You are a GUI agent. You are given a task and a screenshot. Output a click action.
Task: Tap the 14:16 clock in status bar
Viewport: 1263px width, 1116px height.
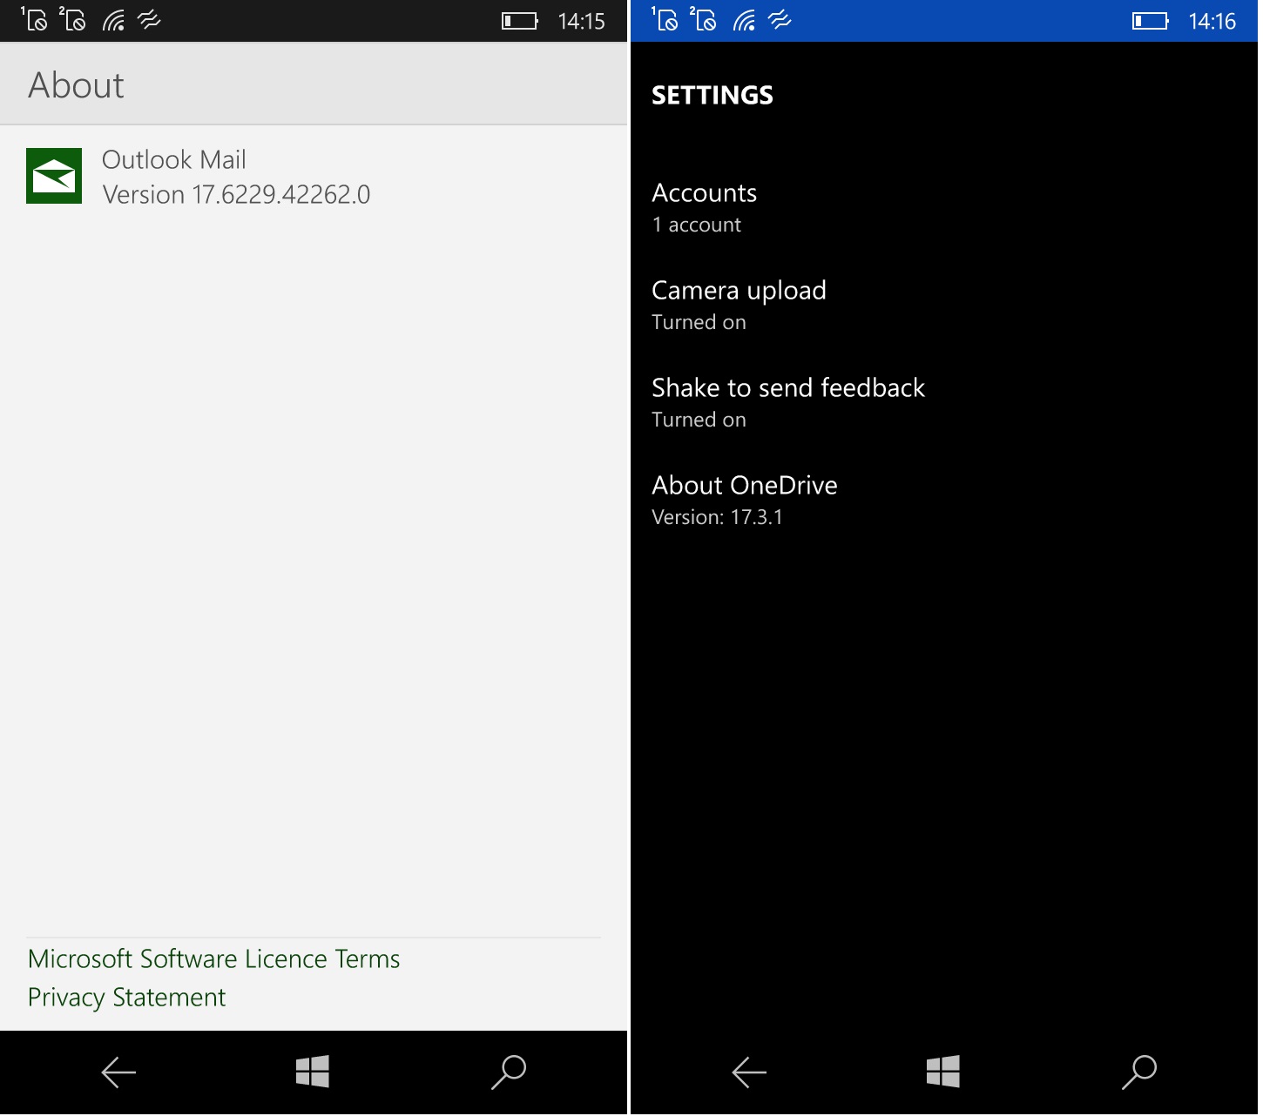click(x=1212, y=21)
